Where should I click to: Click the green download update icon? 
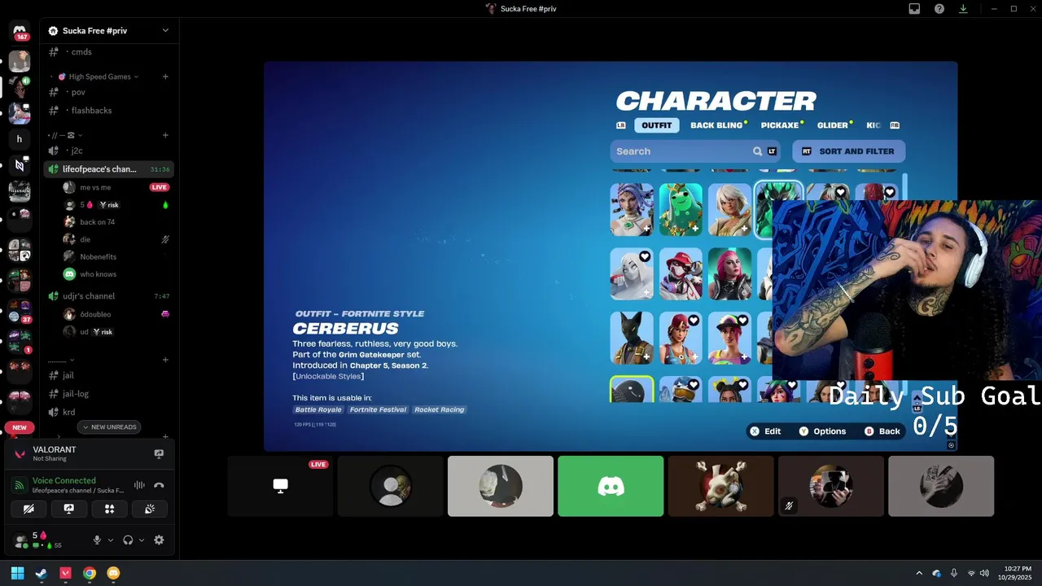(x=964, y=8)
